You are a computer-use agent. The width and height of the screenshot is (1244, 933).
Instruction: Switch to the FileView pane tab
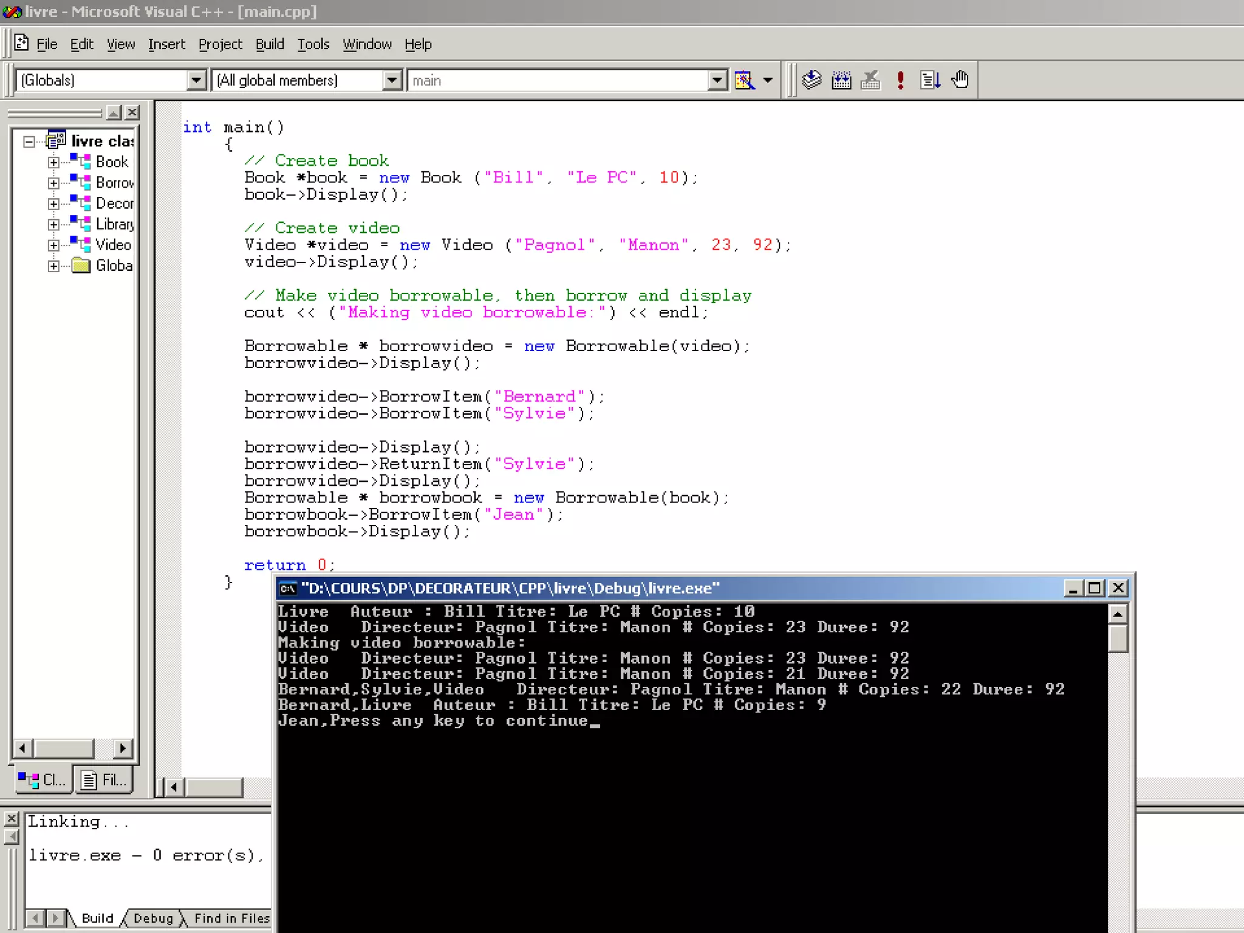(104, 779)
